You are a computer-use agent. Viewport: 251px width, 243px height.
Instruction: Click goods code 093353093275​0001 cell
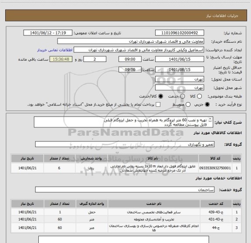pyautogui.click(x=215, y=168)
